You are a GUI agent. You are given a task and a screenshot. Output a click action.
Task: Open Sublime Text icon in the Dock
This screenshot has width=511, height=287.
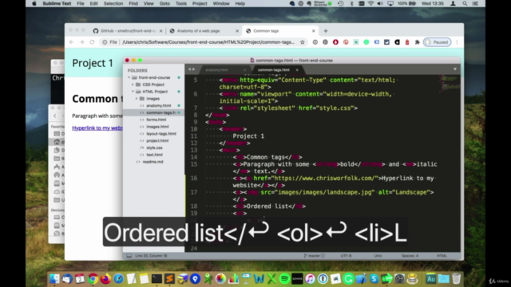tap(169, 279)
